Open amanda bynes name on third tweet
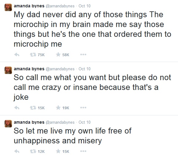178x155 pixels. coord(29,122)
